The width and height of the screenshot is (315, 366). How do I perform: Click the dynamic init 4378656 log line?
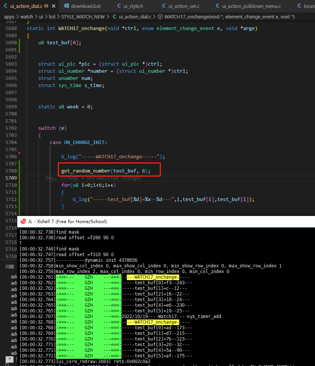[x=79, y=260]
